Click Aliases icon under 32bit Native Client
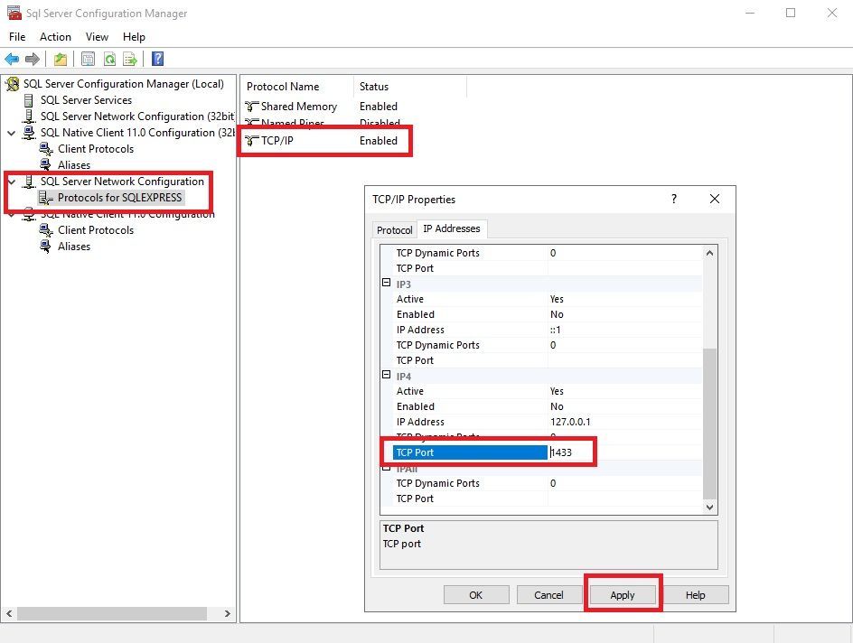 pyautogui.click(x=46, y=164)
